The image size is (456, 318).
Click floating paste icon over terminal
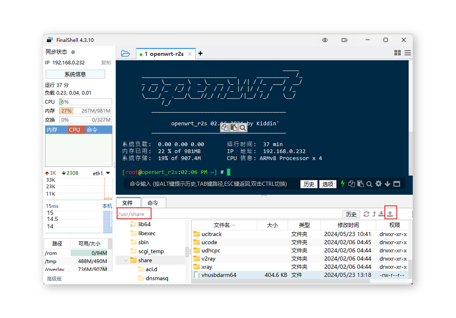(234, 127)
